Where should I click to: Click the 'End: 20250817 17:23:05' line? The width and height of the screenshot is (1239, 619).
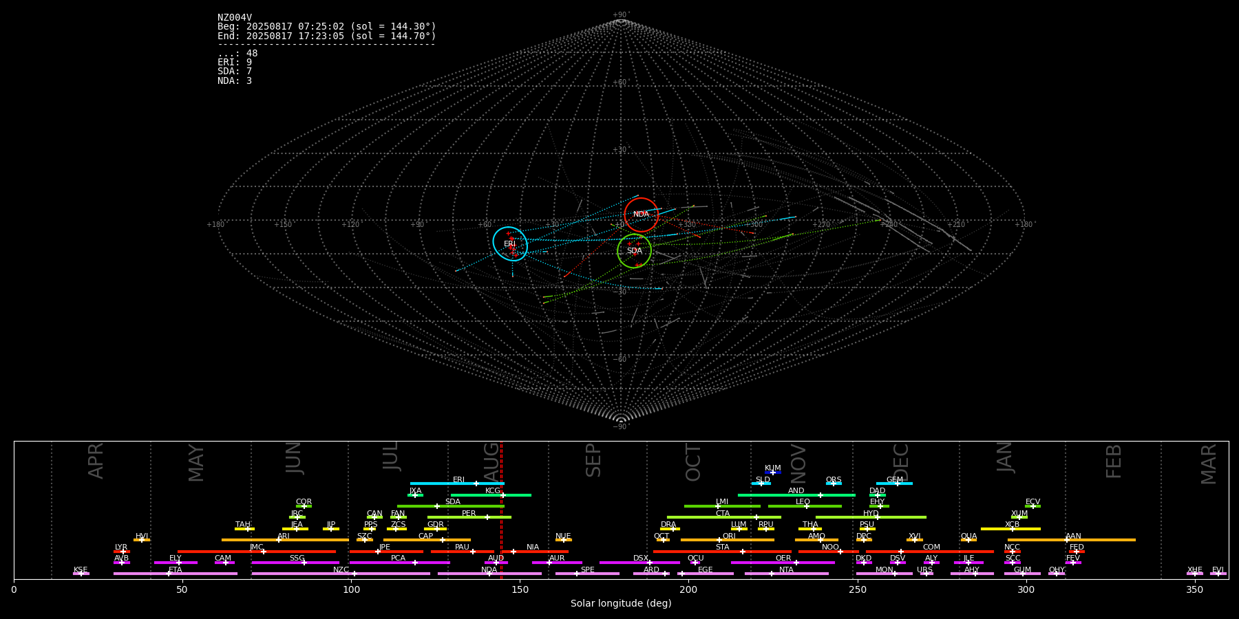[327, 36]
